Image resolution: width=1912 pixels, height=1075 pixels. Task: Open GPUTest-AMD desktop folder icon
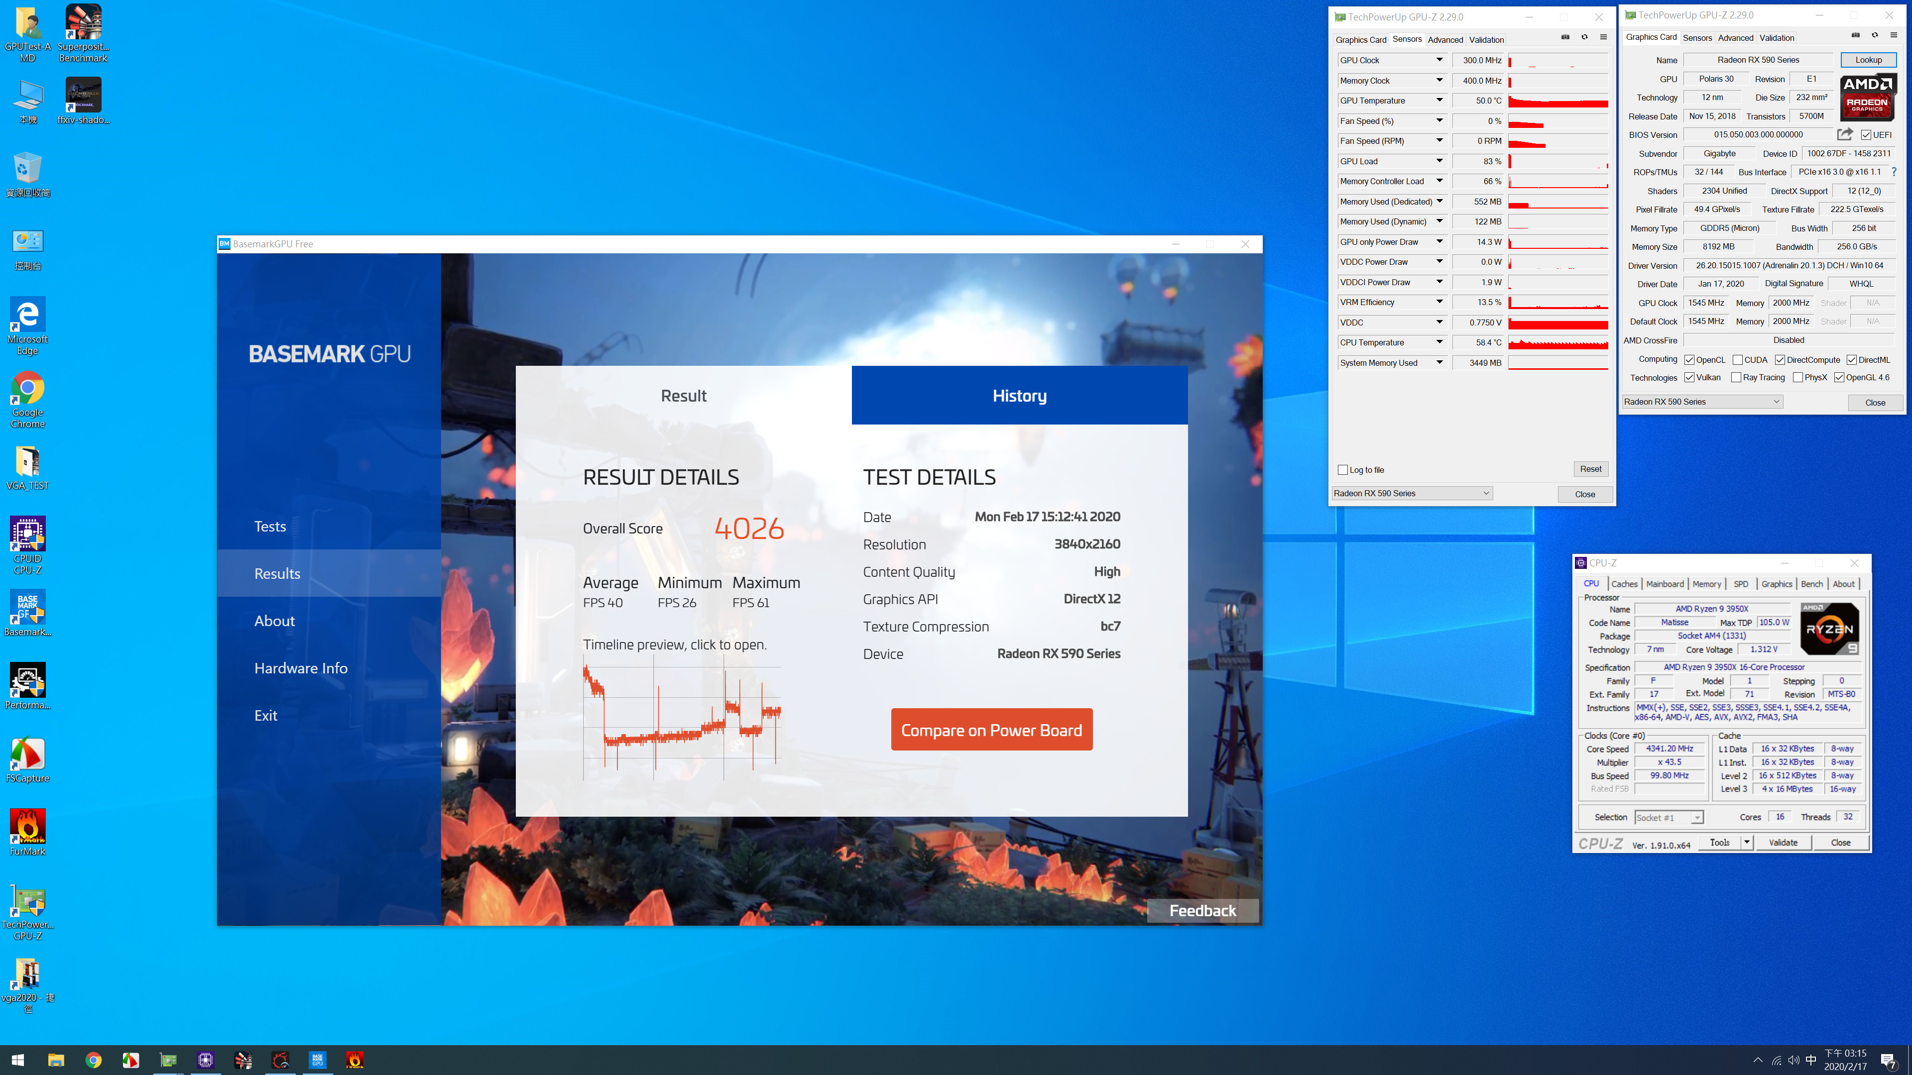[27, 34]
